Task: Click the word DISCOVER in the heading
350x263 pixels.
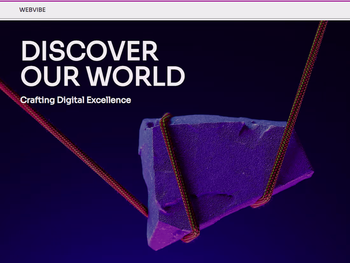Action: pos(89,49)
